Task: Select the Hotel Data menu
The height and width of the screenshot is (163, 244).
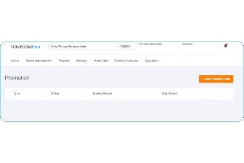Action: coord(100,61)
